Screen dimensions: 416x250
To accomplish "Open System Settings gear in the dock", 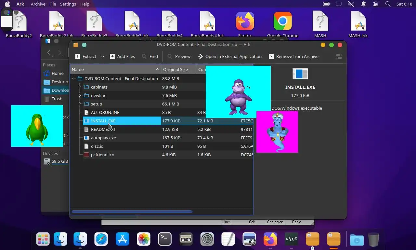I will coord(207,239).
